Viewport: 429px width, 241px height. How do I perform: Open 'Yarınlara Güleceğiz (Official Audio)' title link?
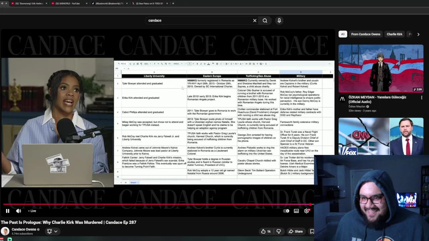tap(377, 99)
